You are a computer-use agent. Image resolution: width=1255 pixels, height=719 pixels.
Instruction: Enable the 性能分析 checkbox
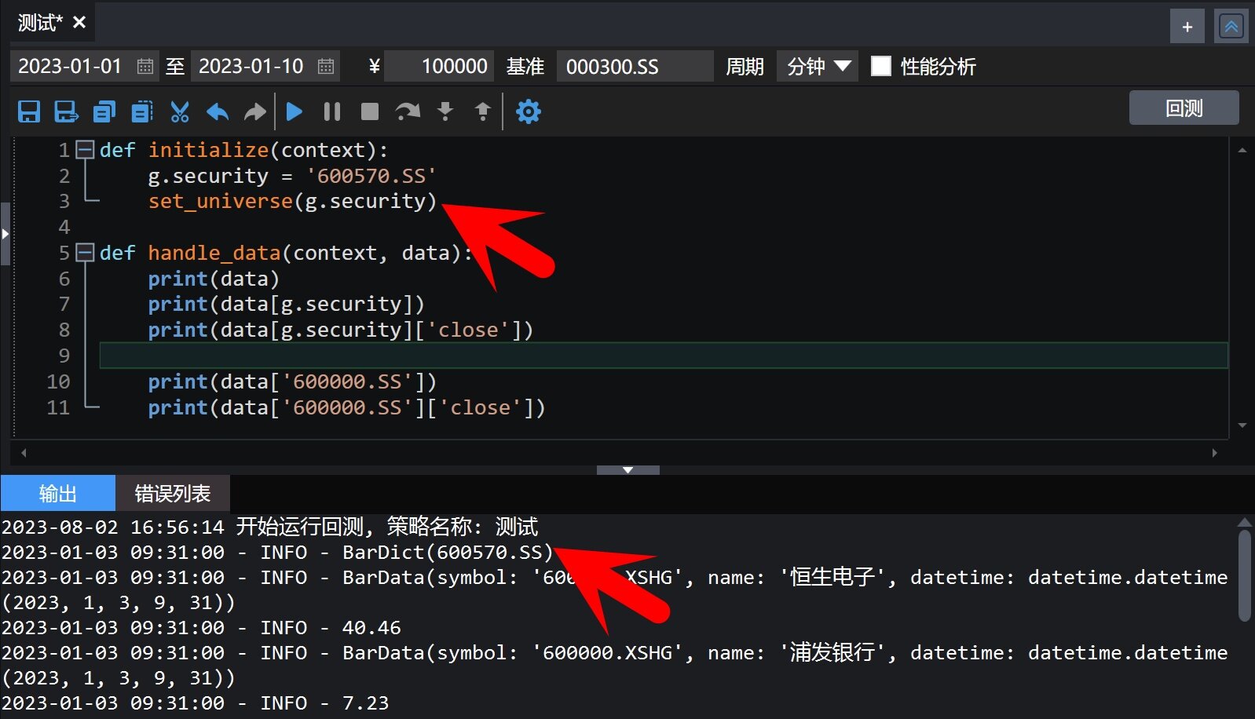tap(881, 67)
